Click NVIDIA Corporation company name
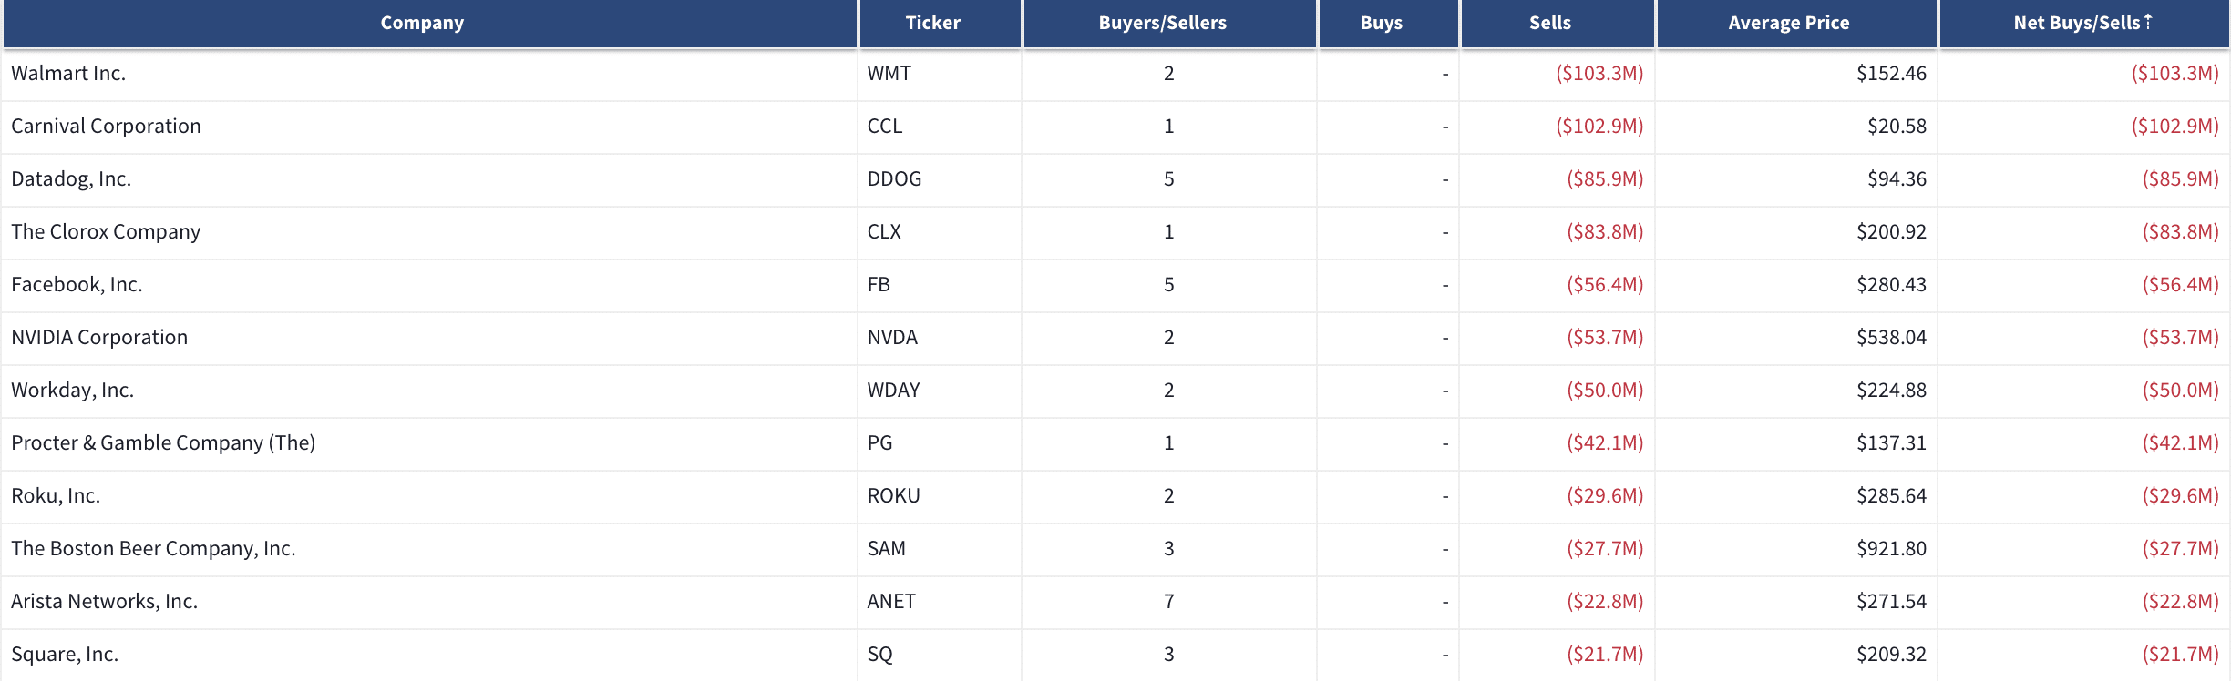Image resolution: width=2231 pixels, height=681 pixels. 99,337
